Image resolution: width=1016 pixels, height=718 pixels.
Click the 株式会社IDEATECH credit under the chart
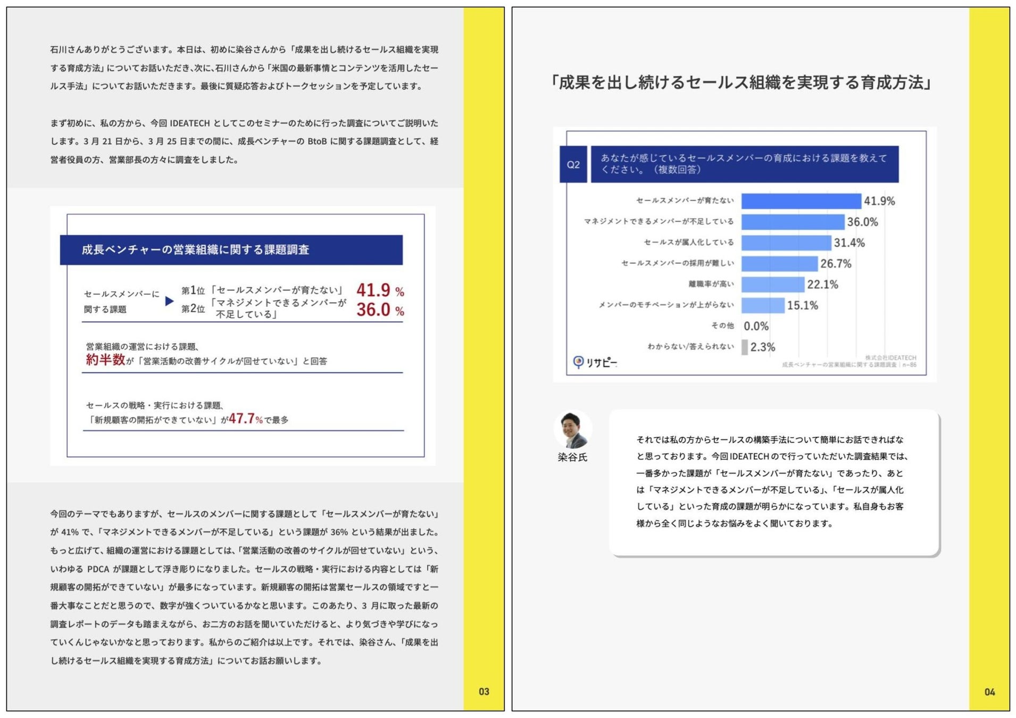tap(890, 358)
